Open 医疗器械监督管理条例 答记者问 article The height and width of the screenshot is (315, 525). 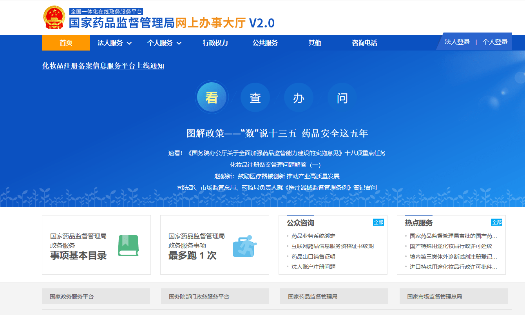(x=277, y=188)
